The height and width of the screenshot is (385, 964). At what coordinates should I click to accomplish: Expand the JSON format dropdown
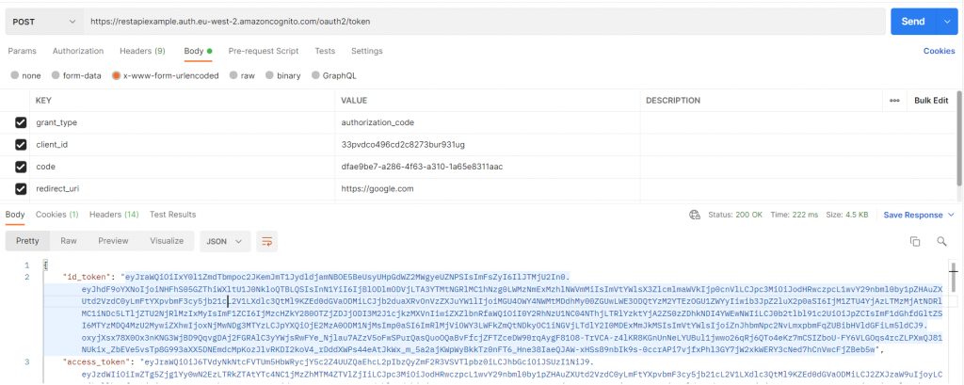click(x=226, y=241)
